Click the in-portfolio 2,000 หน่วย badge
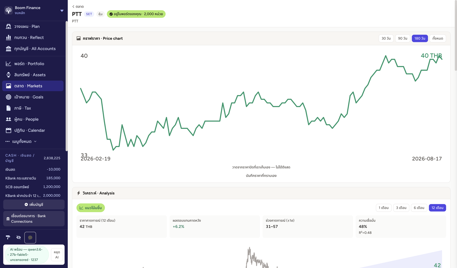457x268 pixels. pyautogui.click(x=136, y=14)
